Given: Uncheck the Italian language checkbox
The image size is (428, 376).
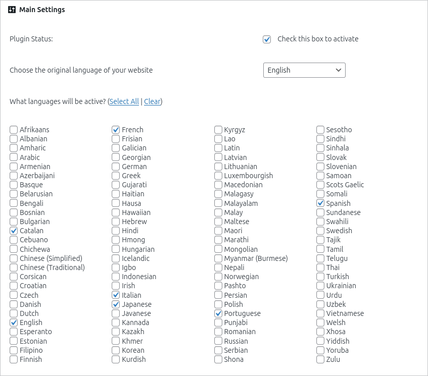Looking at the screenshot, I should point(116,295).
